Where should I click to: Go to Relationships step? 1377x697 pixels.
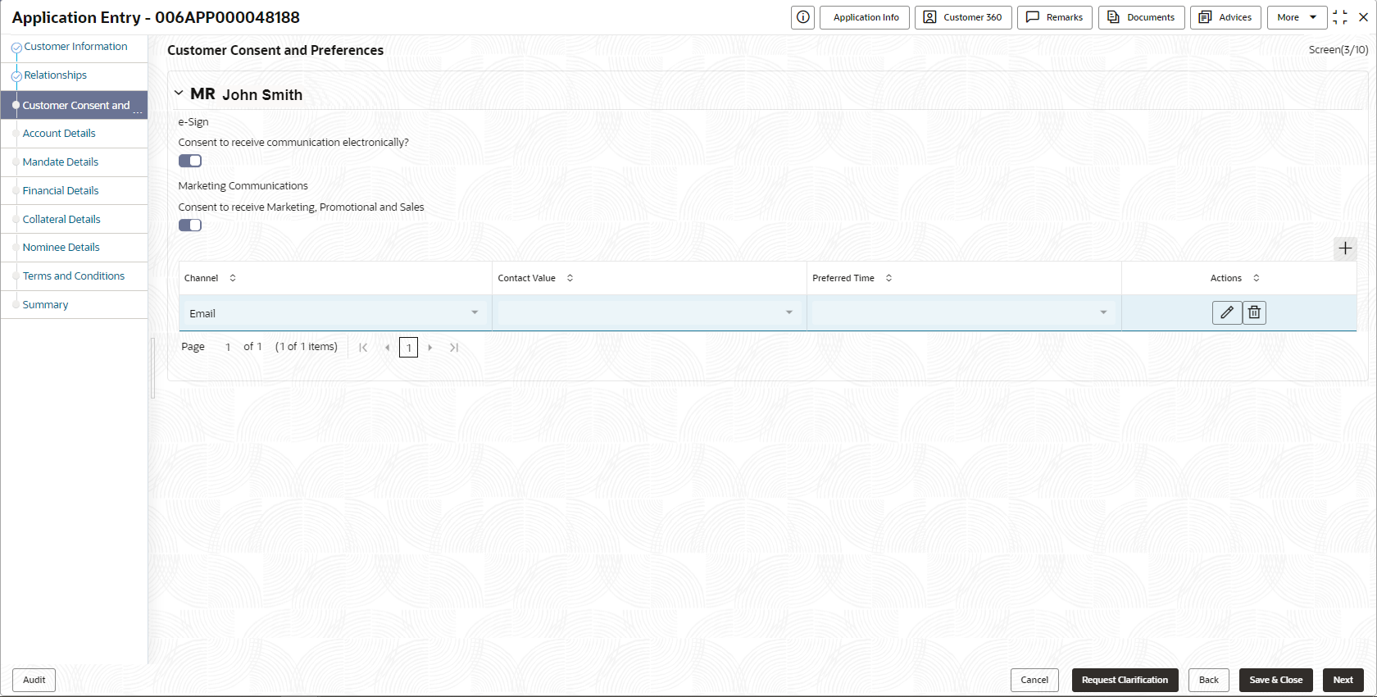point(55,75)
